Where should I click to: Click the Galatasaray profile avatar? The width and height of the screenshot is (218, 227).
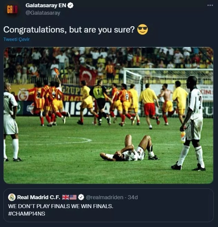(12, 9)
